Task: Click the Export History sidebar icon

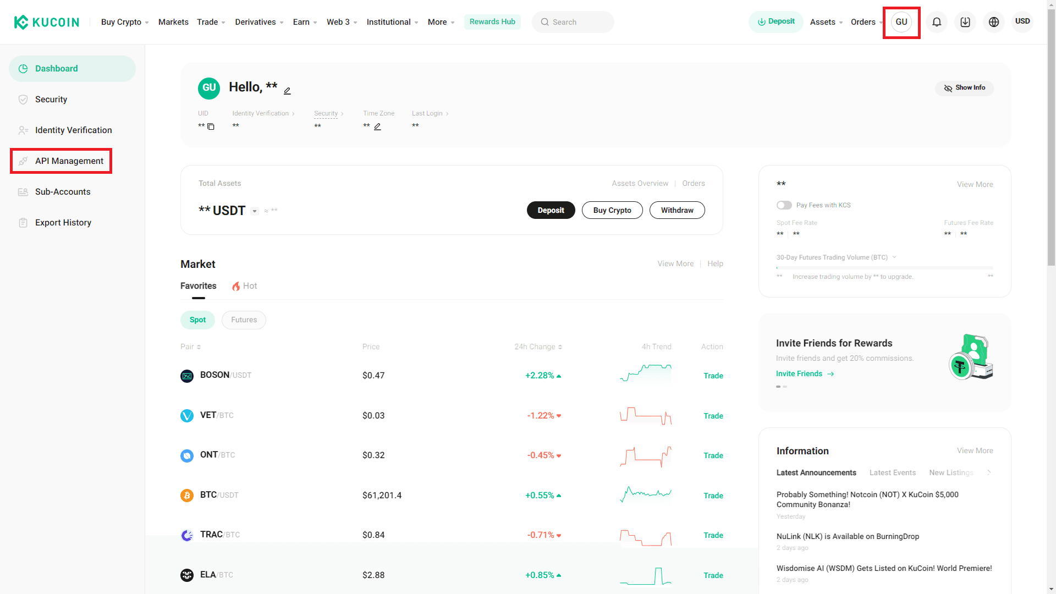Action: [x=23, y=223]
